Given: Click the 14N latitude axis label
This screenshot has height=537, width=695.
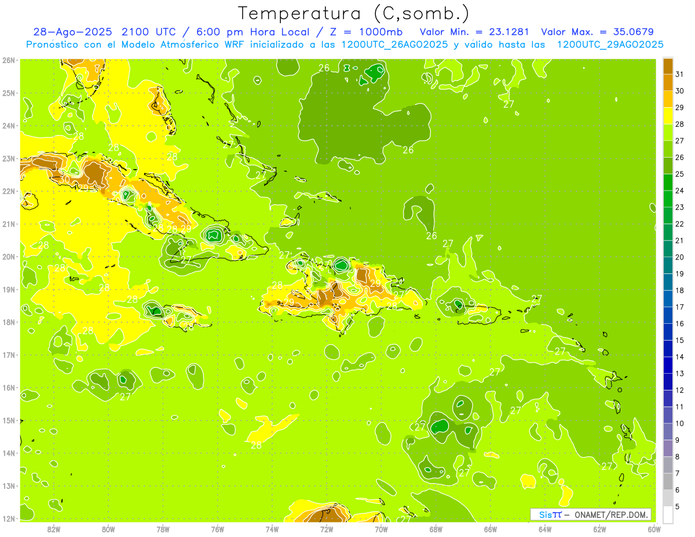Looking at the screenshot, I should tap(9, 453).
